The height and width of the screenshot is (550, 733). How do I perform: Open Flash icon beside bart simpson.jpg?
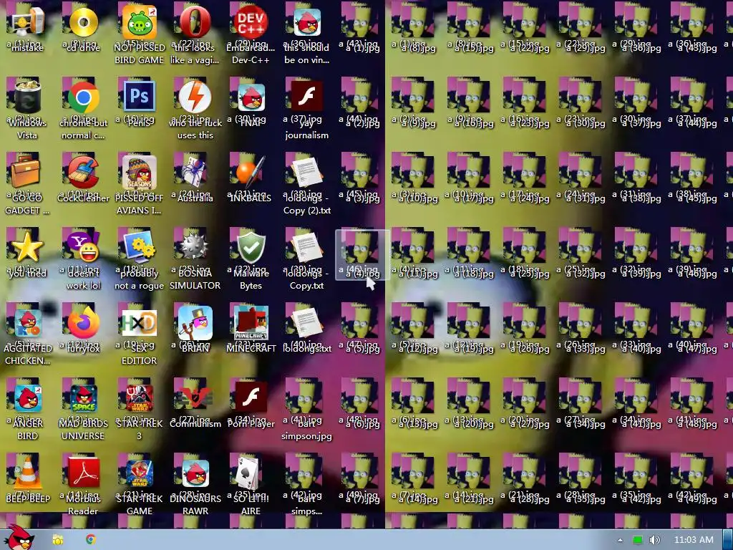(x=251, y=397)
